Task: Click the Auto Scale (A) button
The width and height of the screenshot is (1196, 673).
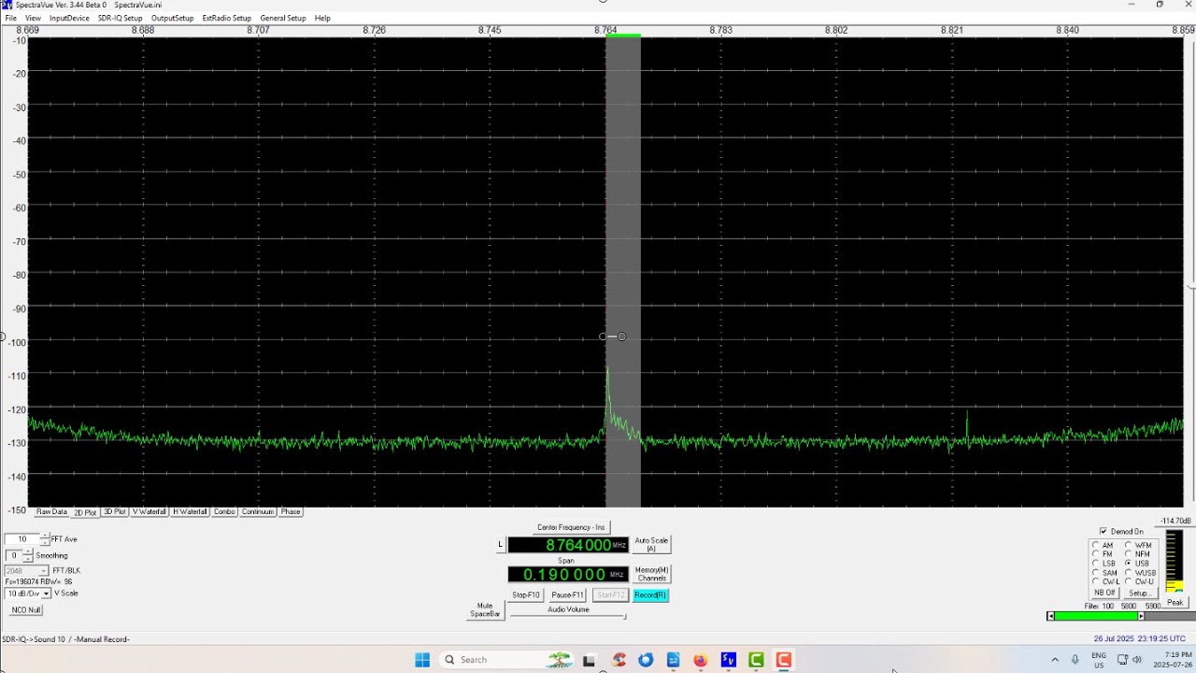Action: (651, 545)
